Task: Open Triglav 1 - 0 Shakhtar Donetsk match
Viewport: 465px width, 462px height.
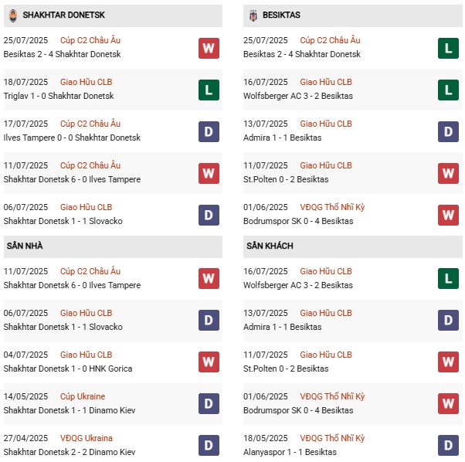Action: click(x=59, y=96)
